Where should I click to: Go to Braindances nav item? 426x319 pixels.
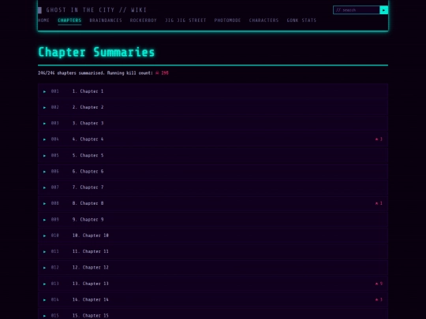(x=106, y=20)
